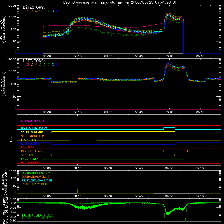Click the ATTENUATOR_STATE flag label

coord(34,121)
